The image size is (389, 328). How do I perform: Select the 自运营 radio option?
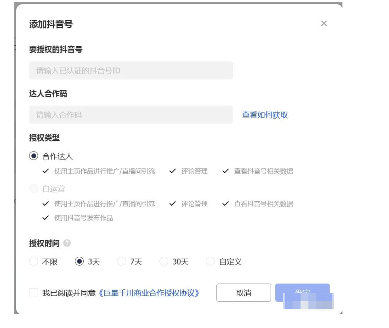pos(33,189)
